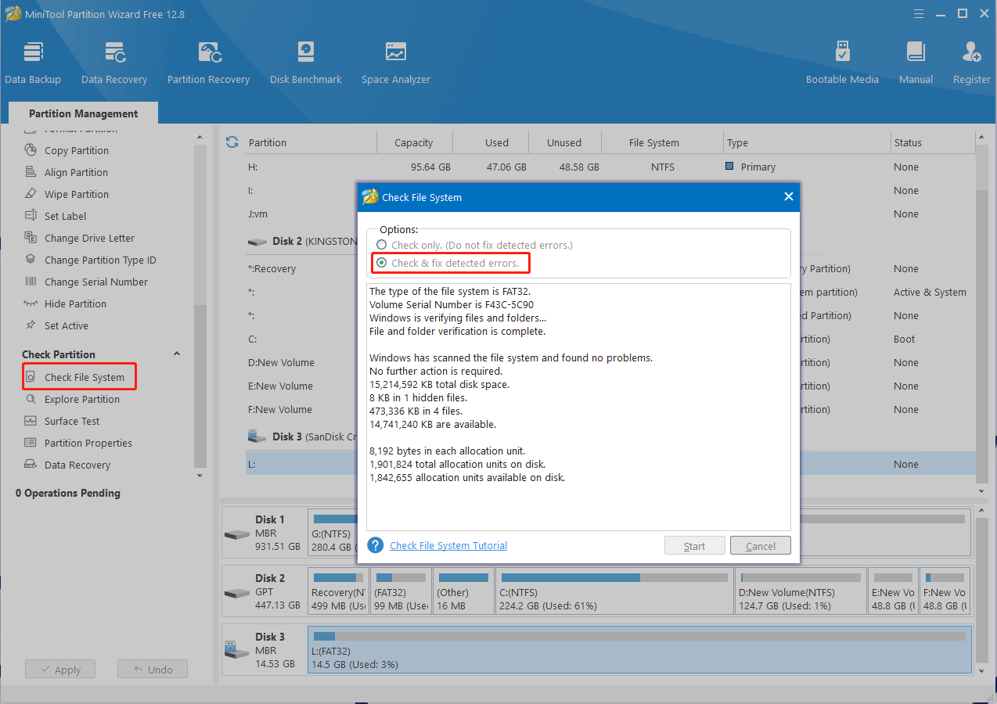Open Check File System Tutorial link
Screen dimensions: 997x704
click(448, 545)
